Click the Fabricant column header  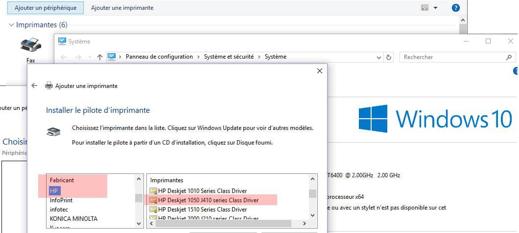click(62, 180)
